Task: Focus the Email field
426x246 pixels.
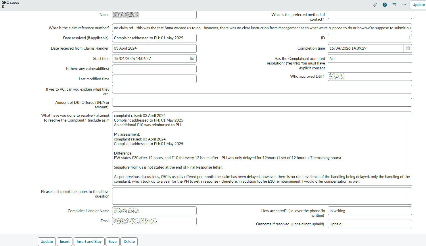Action: tap(154, 221)
